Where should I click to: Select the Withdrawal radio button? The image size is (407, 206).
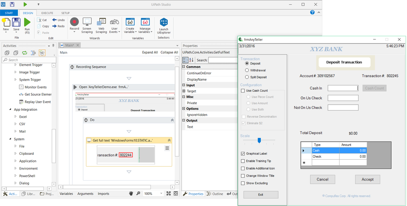click(x=247, y=70)
